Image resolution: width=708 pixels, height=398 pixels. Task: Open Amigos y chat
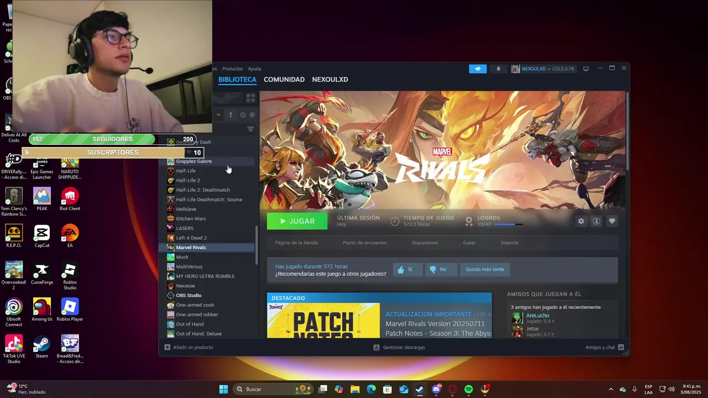[x=605, y=348]
